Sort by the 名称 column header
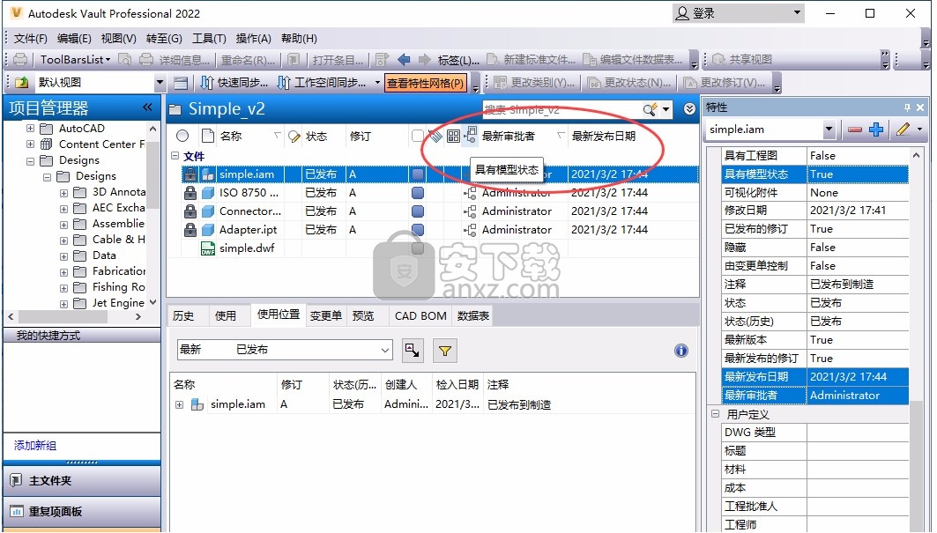 coord(231,137)
